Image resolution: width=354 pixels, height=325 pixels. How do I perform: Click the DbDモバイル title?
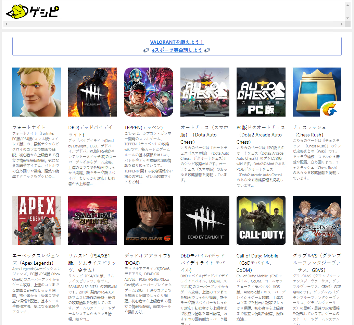pos(203,263)
